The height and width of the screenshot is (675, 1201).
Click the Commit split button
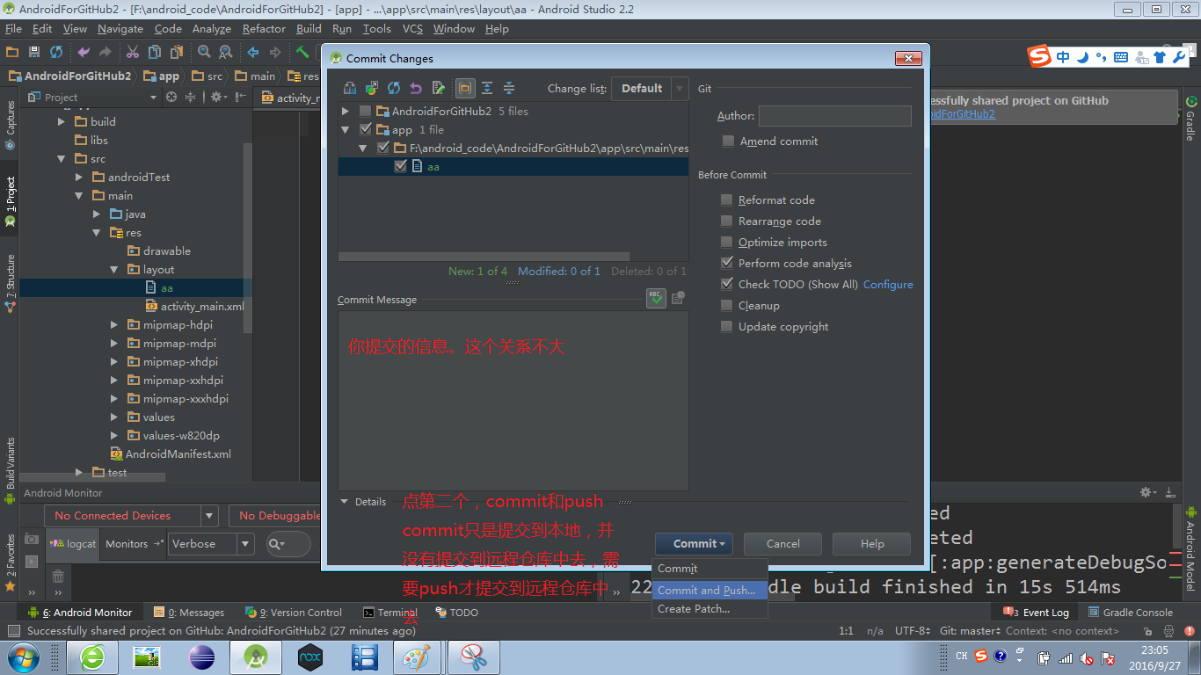pos(695,544)
